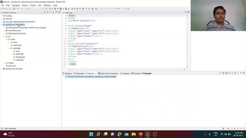The height and width of the screenshot is (138, 246).
Task: Switch to the Snippets tab
Action: pos(125,73)
